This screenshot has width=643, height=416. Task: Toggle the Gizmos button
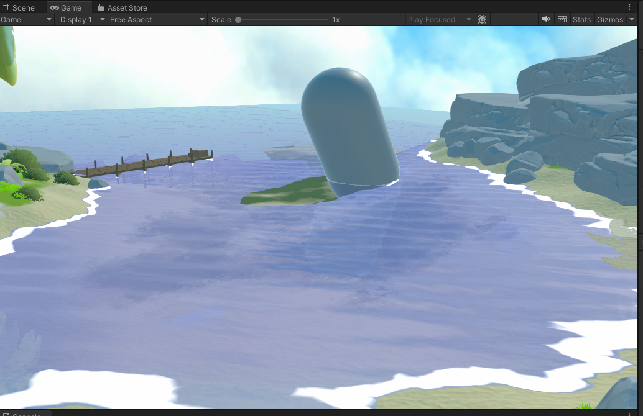[x=610, y=20]
